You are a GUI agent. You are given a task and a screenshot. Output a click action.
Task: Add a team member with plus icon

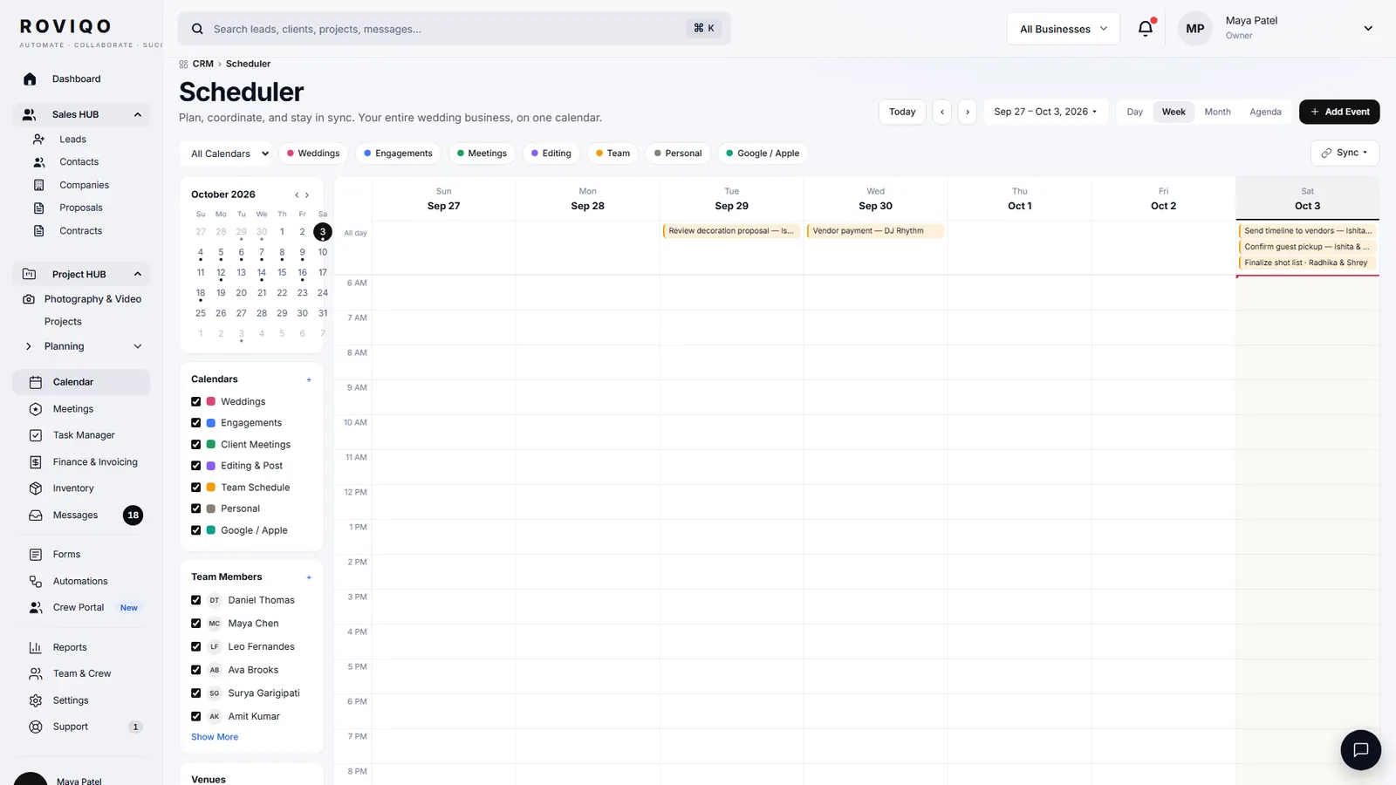click(309, 577)
